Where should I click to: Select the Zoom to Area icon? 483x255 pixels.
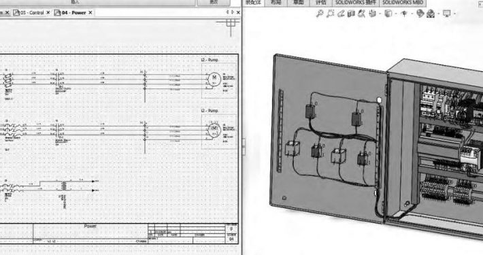click(330, 14)
